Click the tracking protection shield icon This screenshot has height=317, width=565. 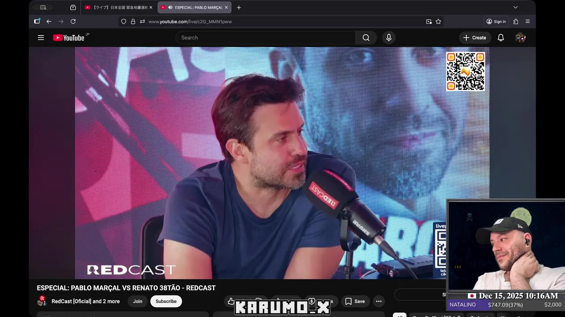click(x=124, y=22)
